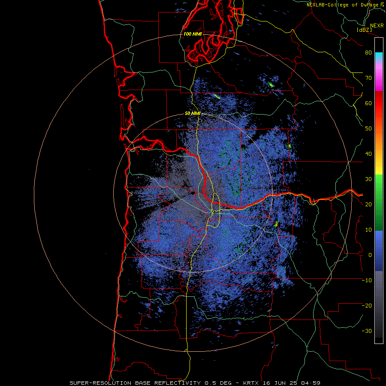Image resolution: width=386 pixels, height=386 pixels.
Task: Click the 16 JUN 25 04:59 timestamp
Action: (292, 383)
